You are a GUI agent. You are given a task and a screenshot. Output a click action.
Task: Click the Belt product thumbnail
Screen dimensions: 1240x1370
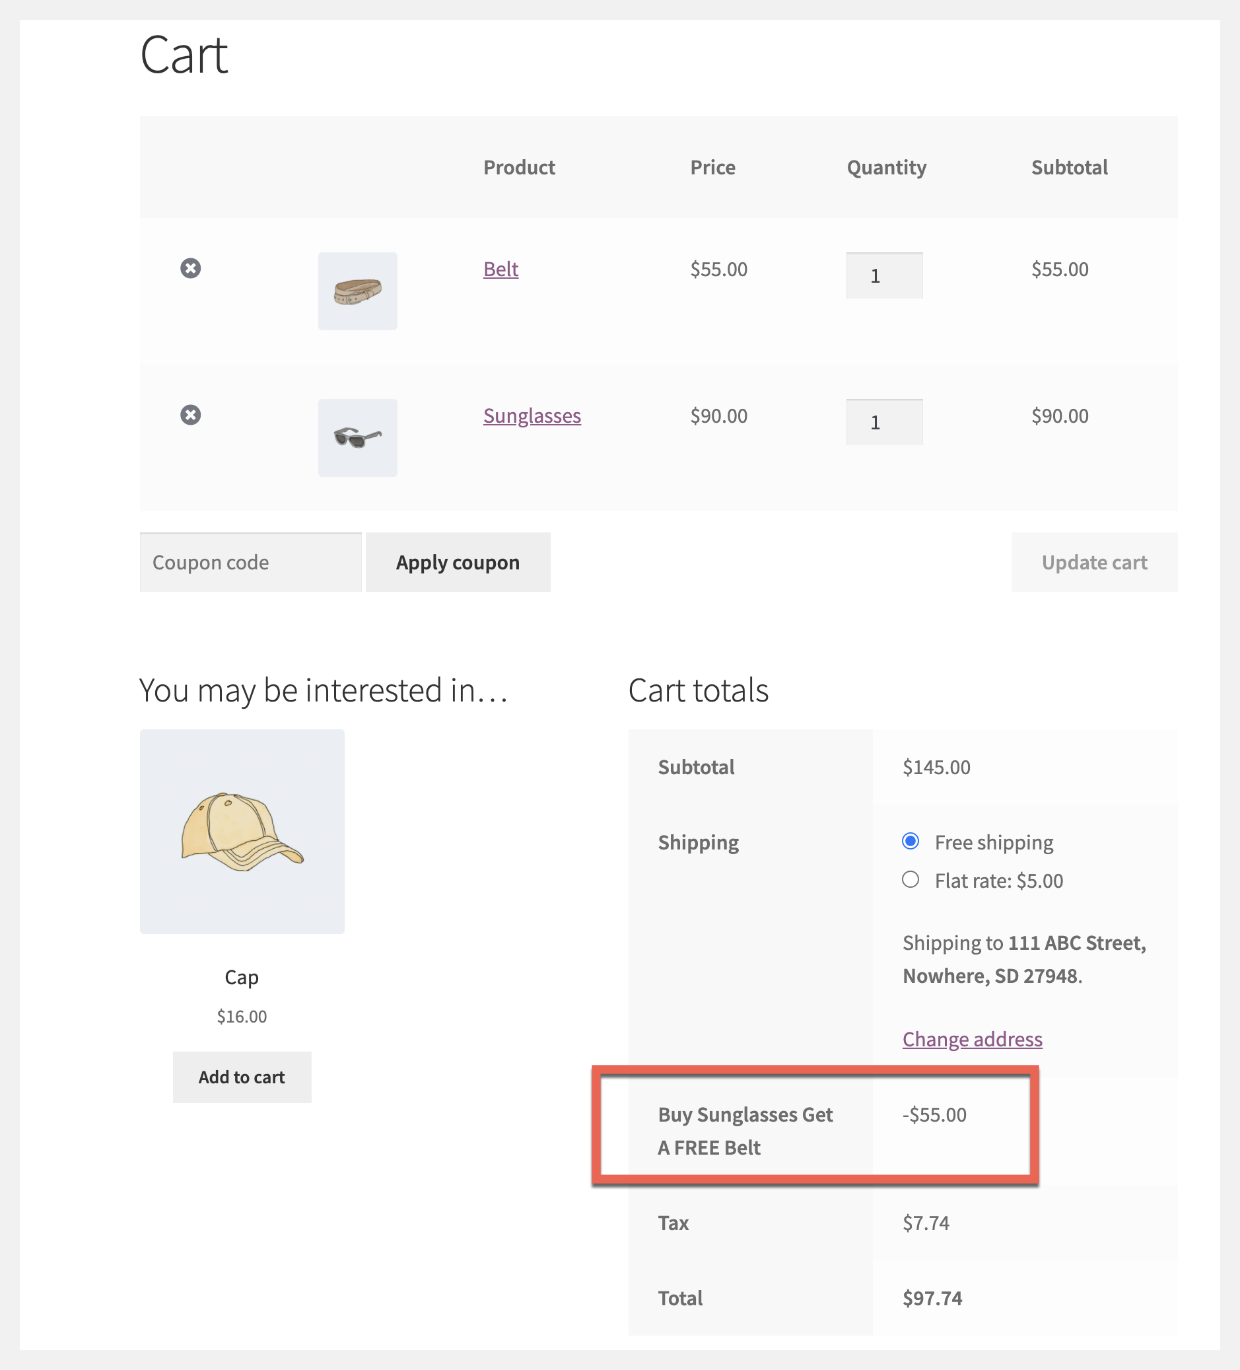pos(357,291)
